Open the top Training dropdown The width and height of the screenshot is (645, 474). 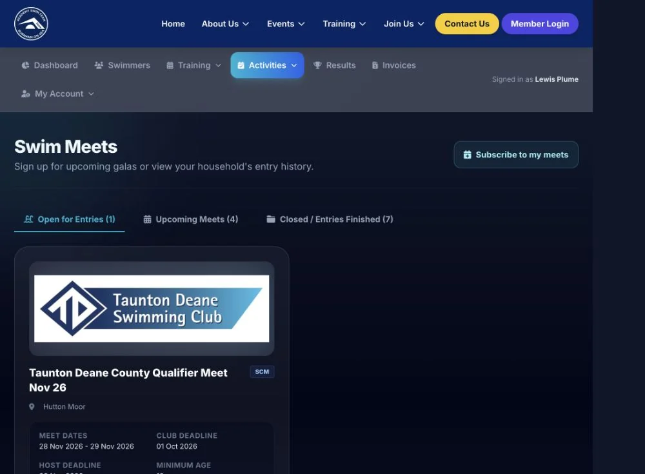(344, 24)
